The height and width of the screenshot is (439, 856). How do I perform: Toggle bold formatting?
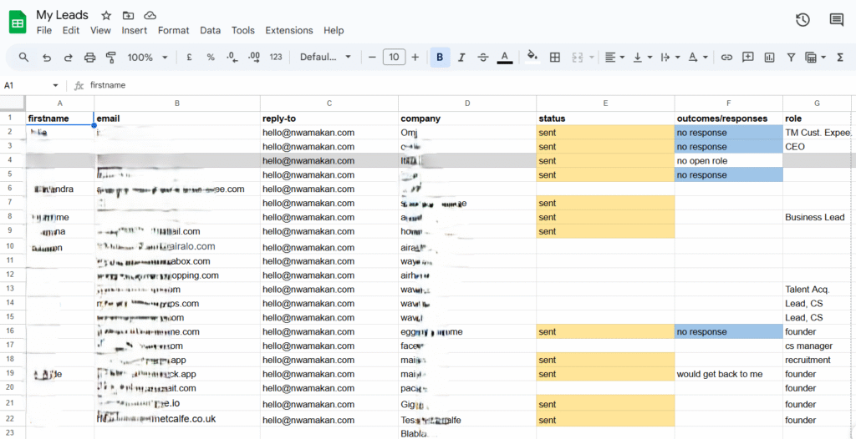point(440,58)
